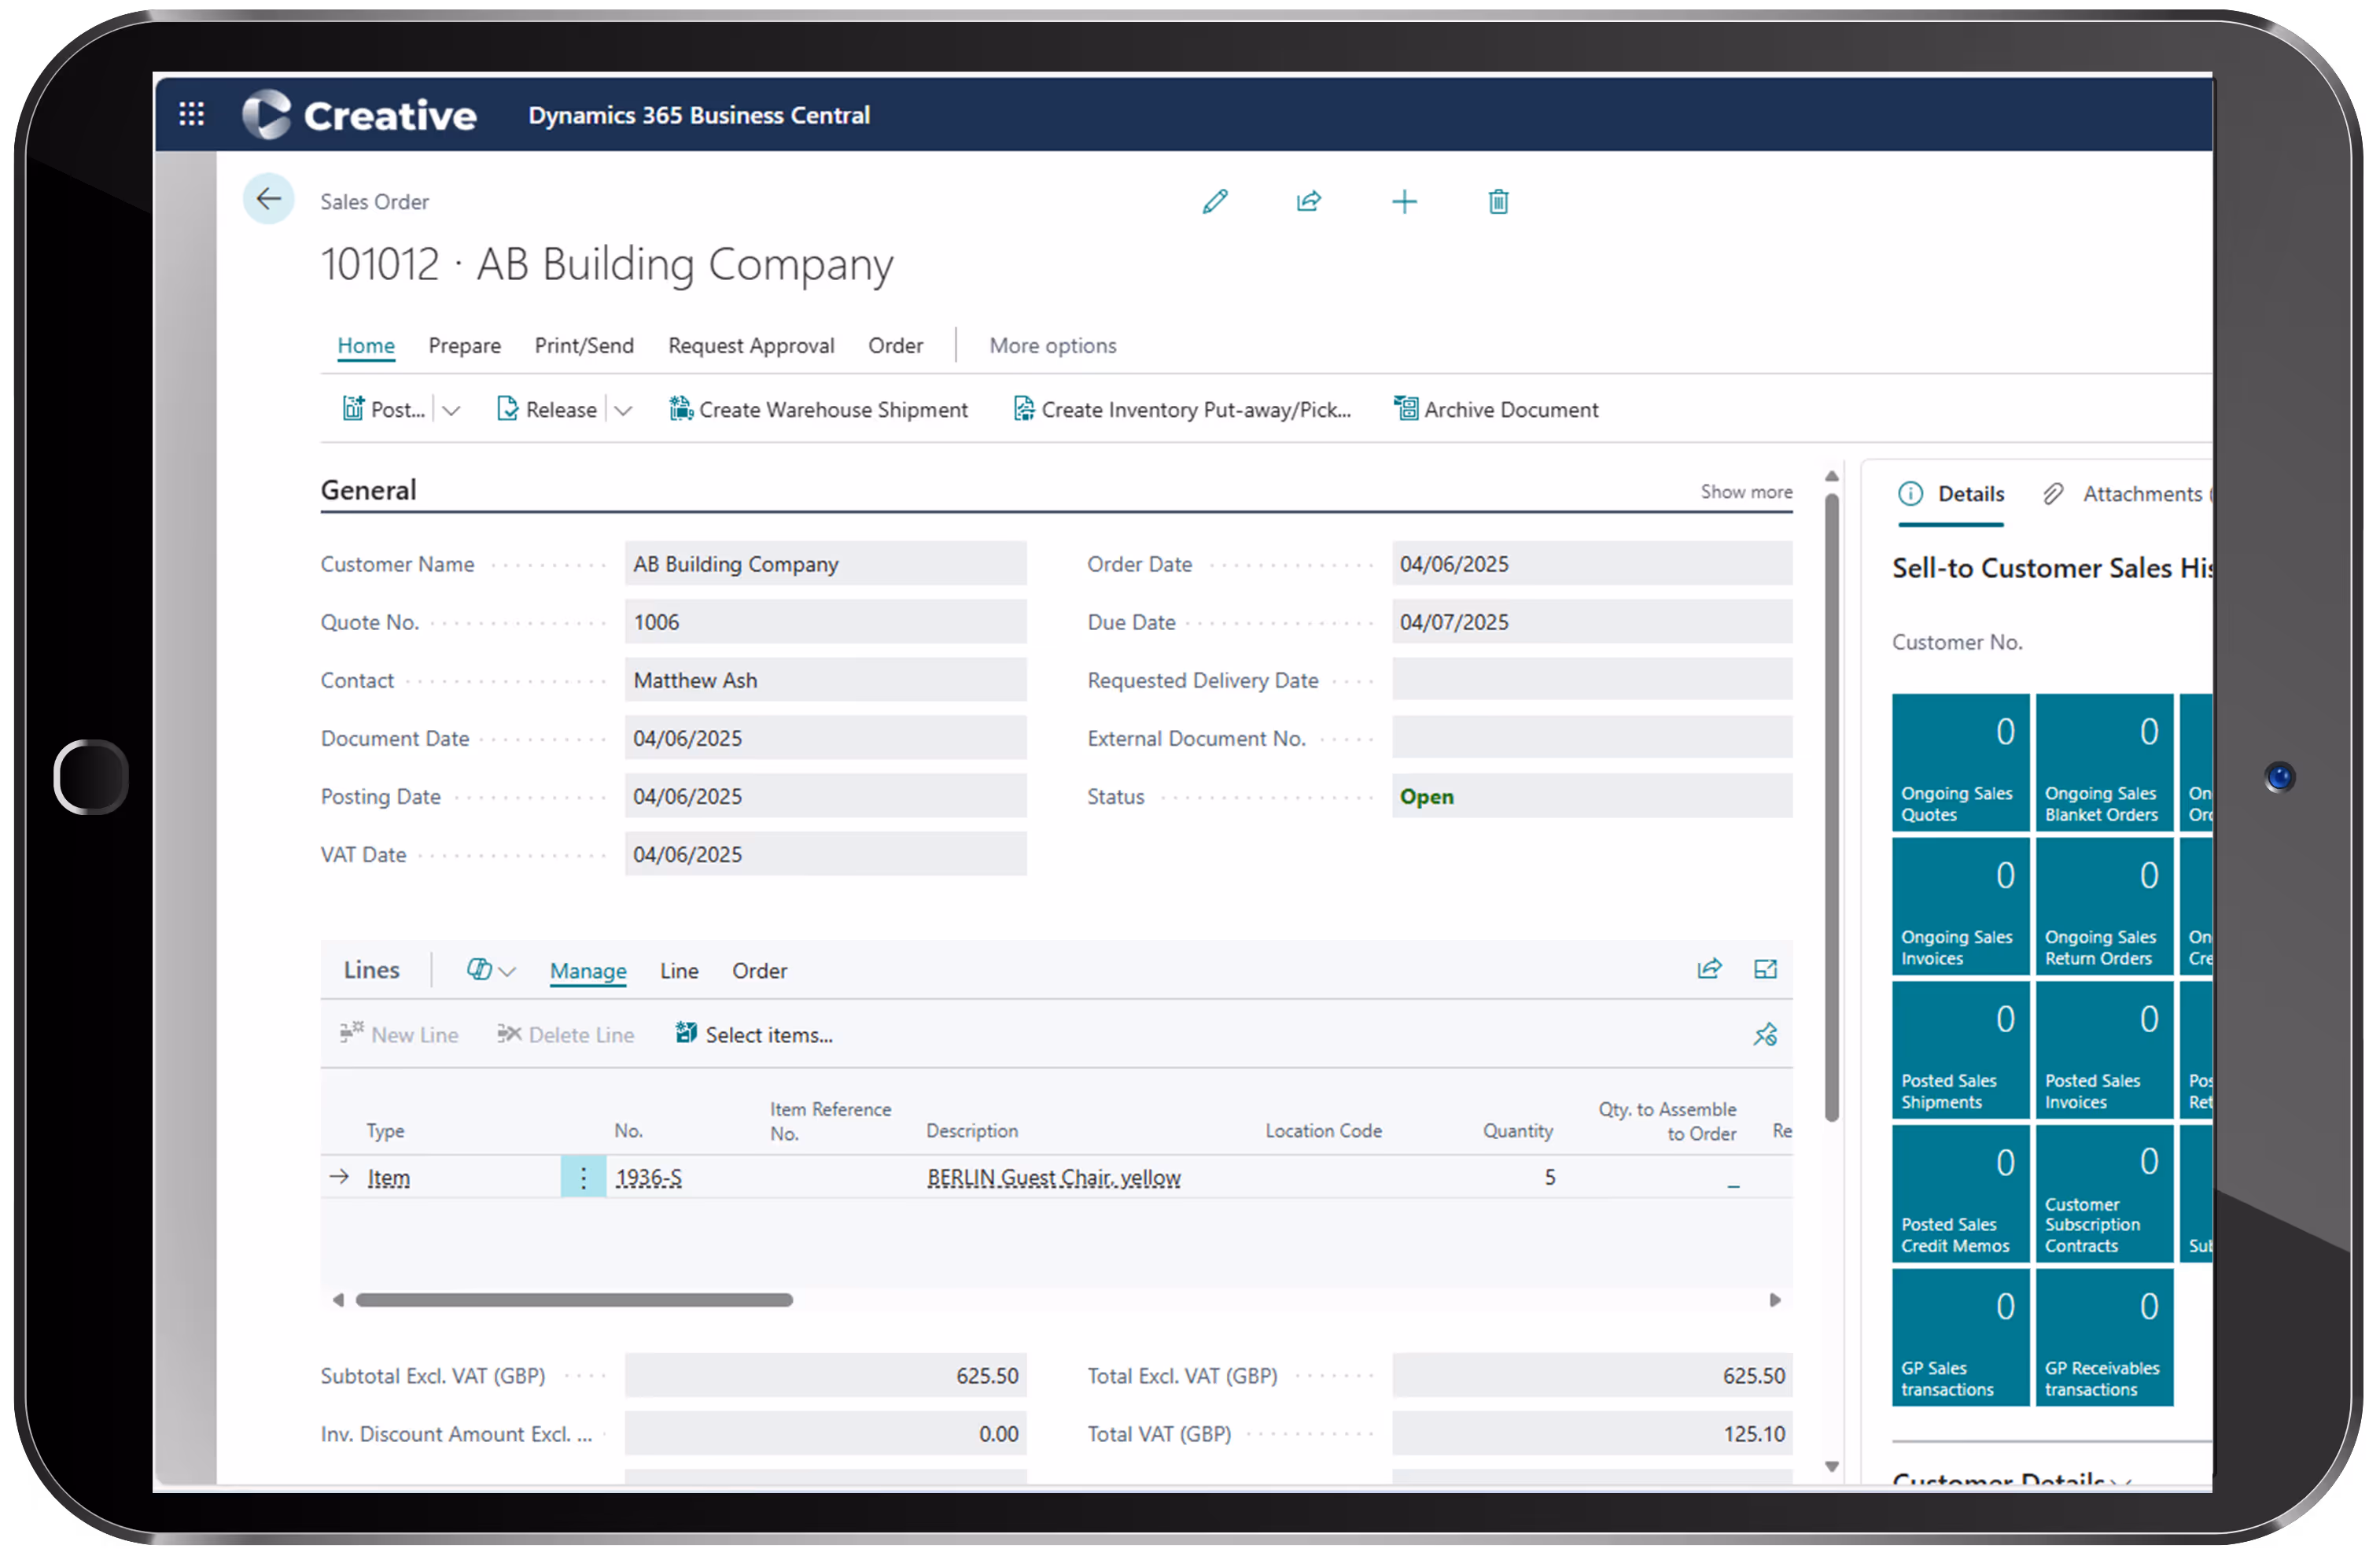The height and width of the screenshot is (1556, 2380).
Task: Open row options for Item line
Action: click(583, 1177)
